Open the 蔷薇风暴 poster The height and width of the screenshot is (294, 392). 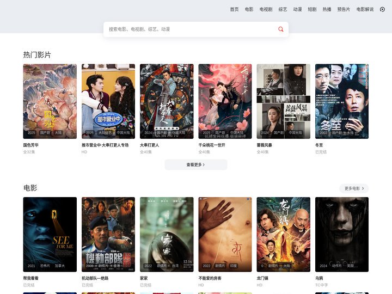coord(284,101)
